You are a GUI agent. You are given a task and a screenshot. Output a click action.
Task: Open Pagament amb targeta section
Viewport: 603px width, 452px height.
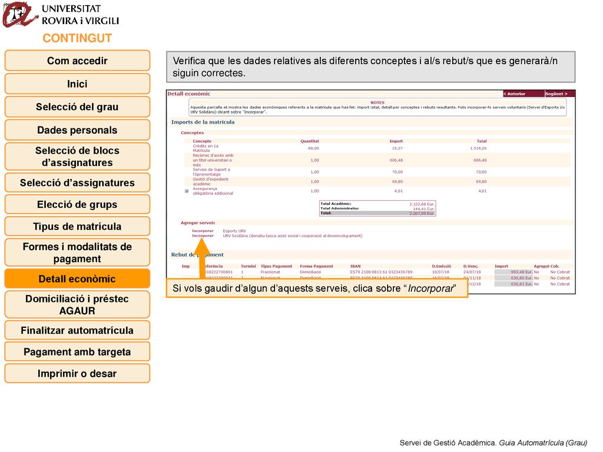pyautogui.click(x=77, y=352)
